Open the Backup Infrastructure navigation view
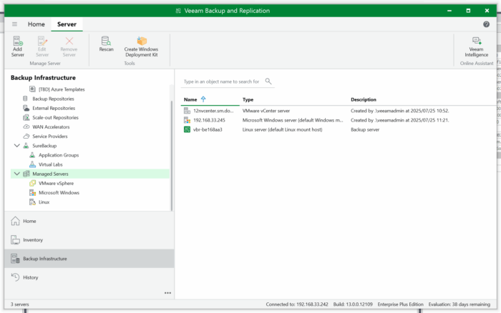The width and height of the screenshot is (501, 313). point(89,259)
